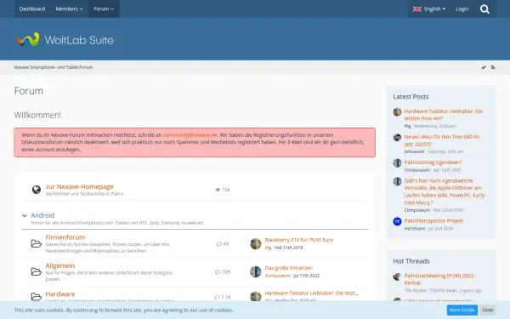This screenshot has height=319, width=510.
Task: Click avatar beside PalmUserMeeting hot thread
Action: coord(397,276)
